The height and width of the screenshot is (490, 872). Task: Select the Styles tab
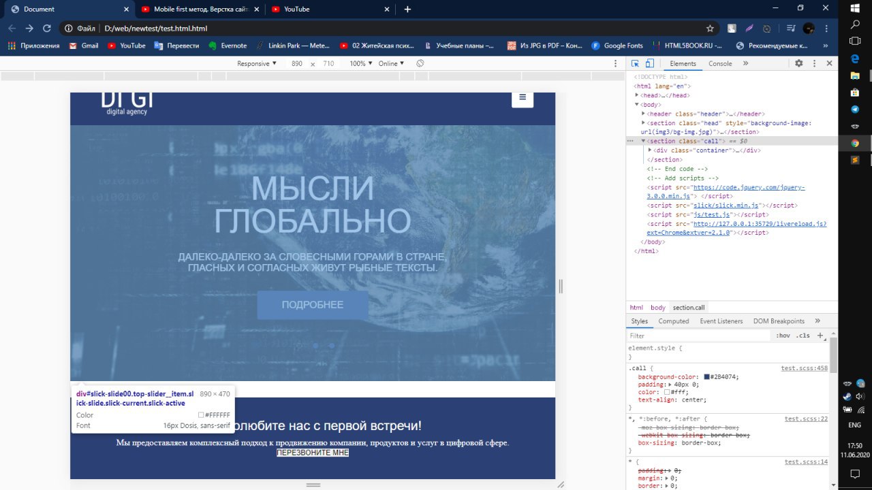coord(640,321)
